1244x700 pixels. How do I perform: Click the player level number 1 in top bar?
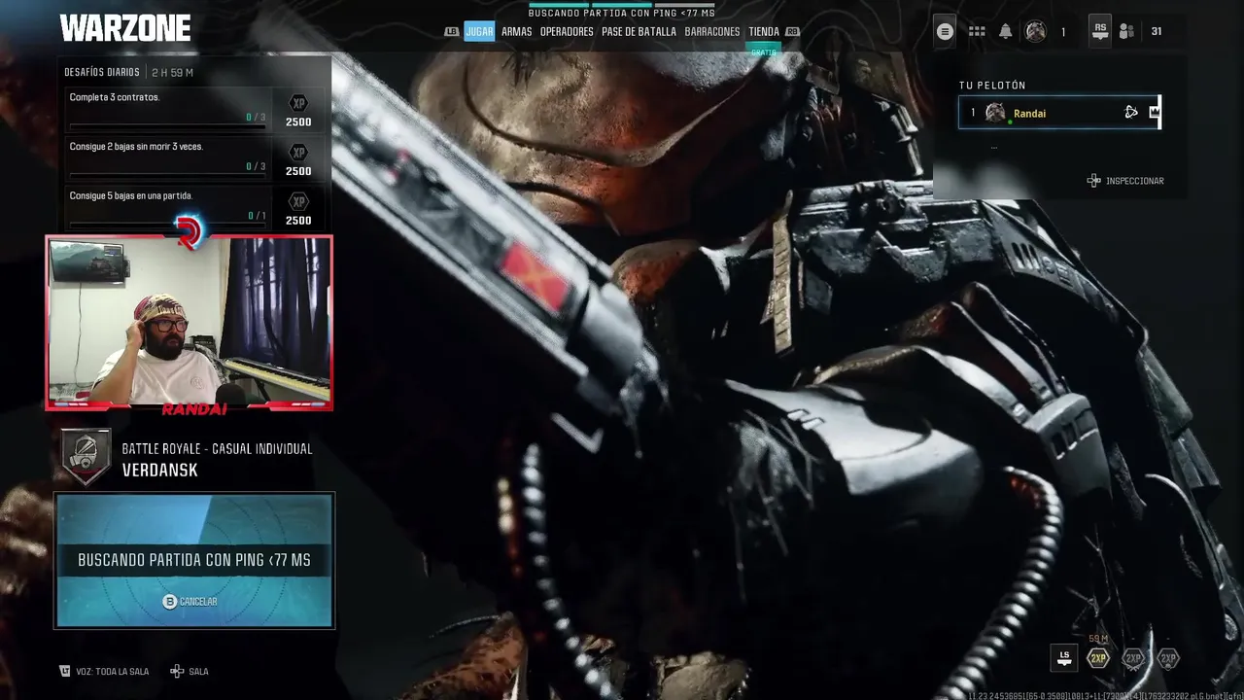[1063, 32]
